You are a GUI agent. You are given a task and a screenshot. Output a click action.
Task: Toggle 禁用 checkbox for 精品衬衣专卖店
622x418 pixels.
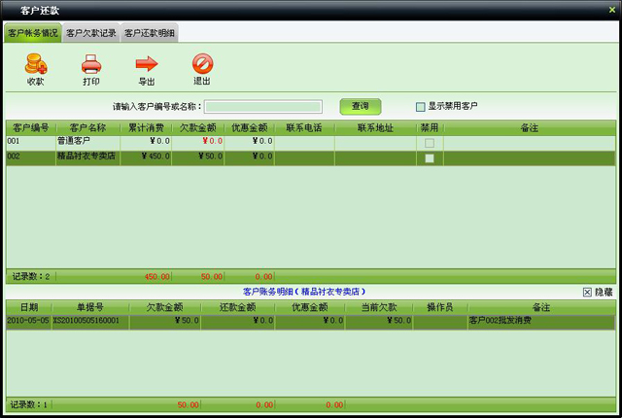(x=430, y=157)
